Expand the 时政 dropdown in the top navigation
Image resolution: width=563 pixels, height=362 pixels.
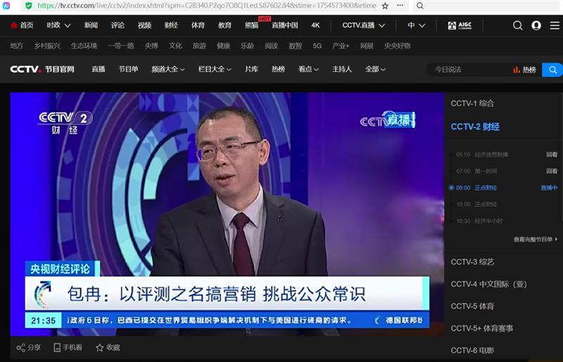(58, 25)
